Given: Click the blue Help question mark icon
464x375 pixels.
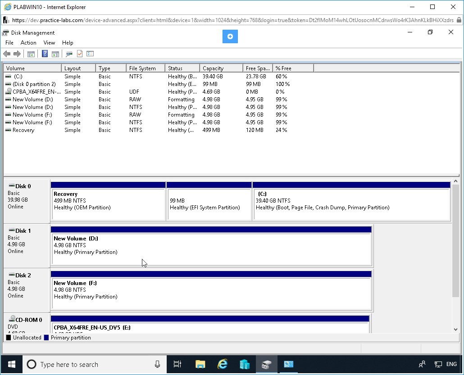Looking at the screenshot, I should click(45, 54).
